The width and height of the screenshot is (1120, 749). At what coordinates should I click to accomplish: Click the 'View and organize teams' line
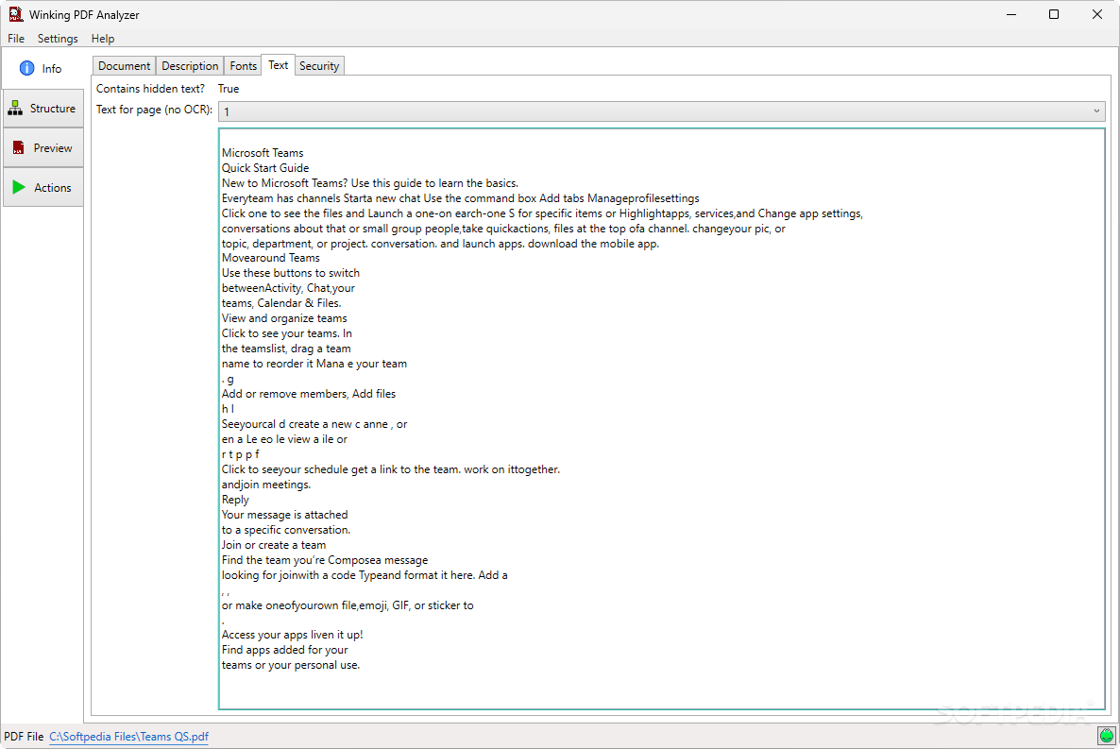coord(284,318)
